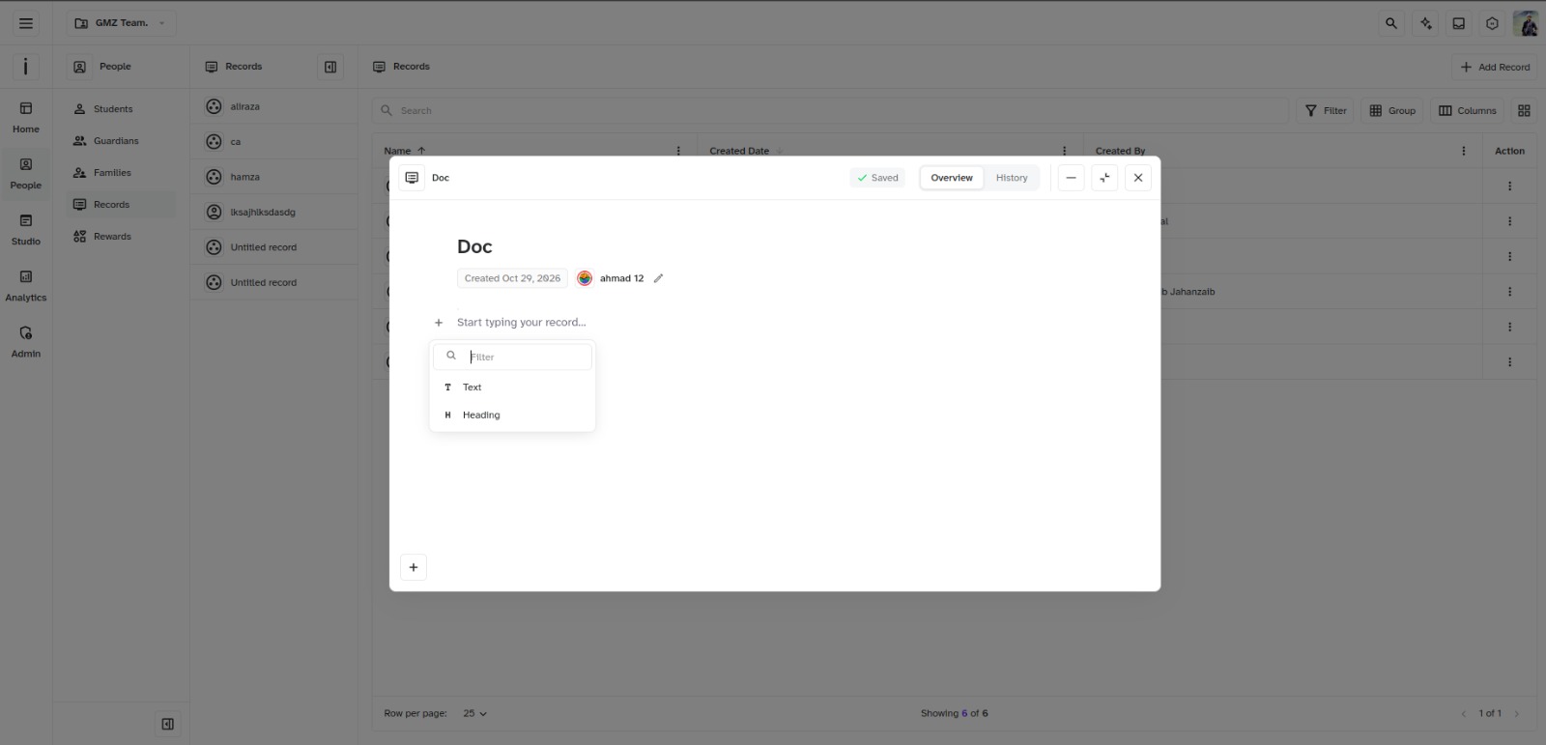Open row actions for the Jahanzaib record
This screenshot has width=1546, height=745.
[1509, 292]
